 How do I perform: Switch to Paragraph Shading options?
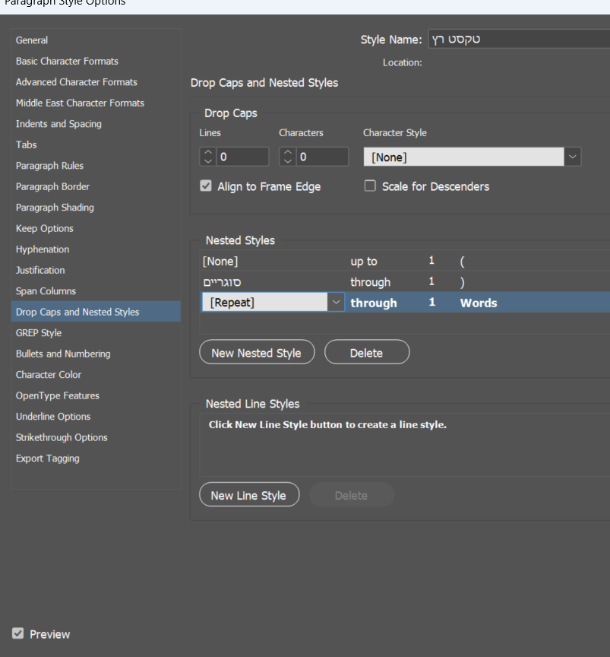click(x=55, y=208)
